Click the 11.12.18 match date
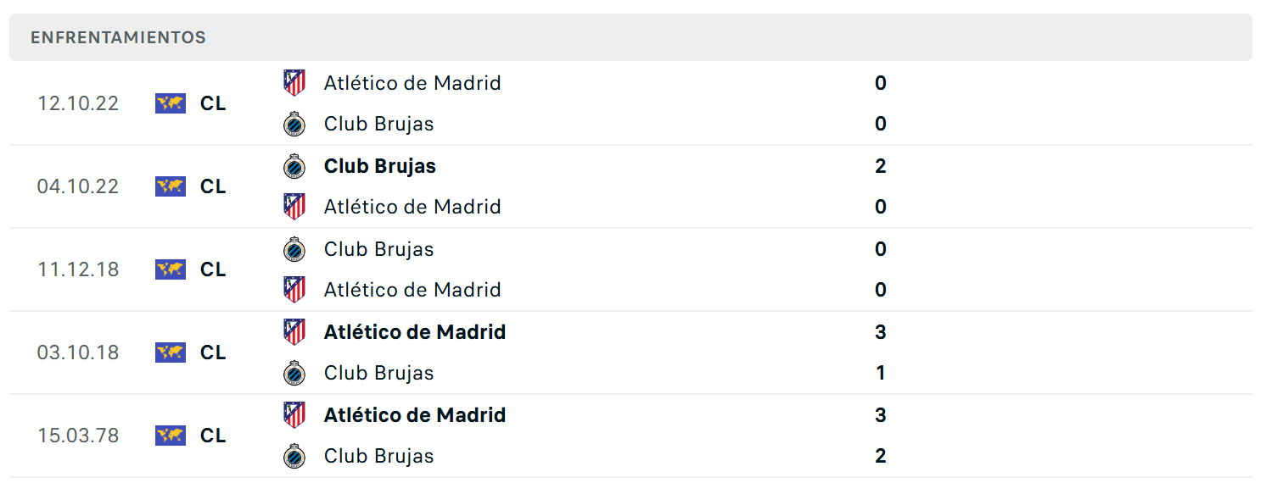This screenshot has height=494, width=1266. [x=78, y=269]
